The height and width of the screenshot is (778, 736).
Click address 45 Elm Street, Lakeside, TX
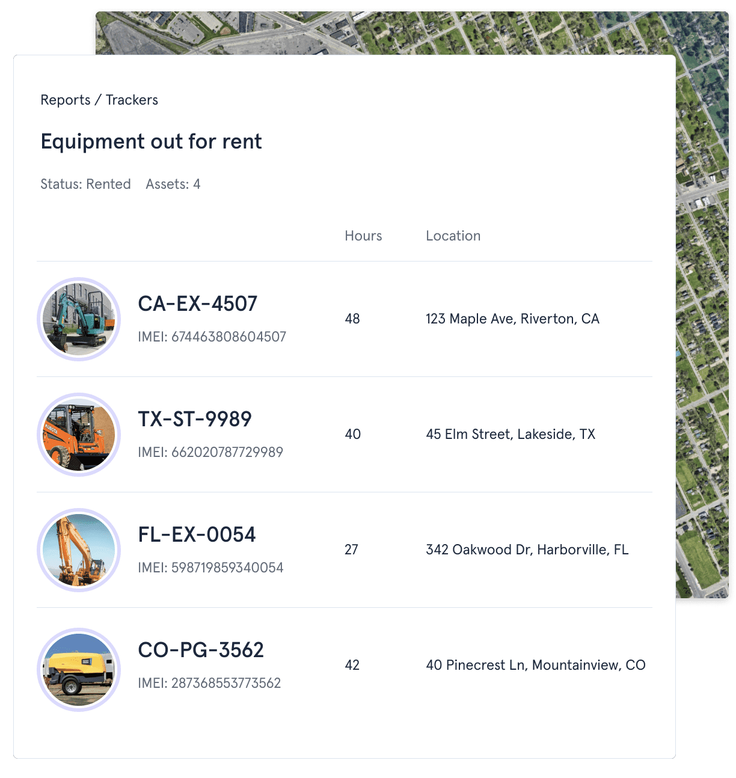[x=511, y=434]
